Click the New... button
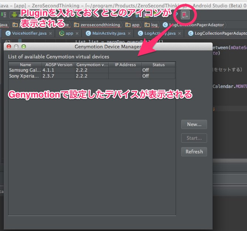The height and width of the screenshot is (231, 247). (194, 125)
